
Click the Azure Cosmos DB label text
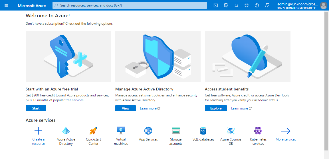tap(231, 141)
